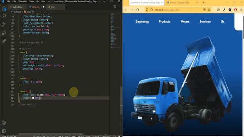The width and height of the screenshot is (244, 137).
Task: Open the Selection menu
Action: point(23,2)
